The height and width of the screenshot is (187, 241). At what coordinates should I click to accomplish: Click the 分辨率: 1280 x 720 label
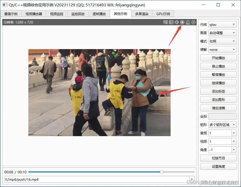coord(18,22)
